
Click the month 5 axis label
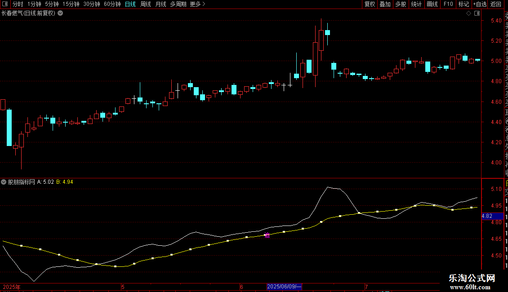point(123,287)
